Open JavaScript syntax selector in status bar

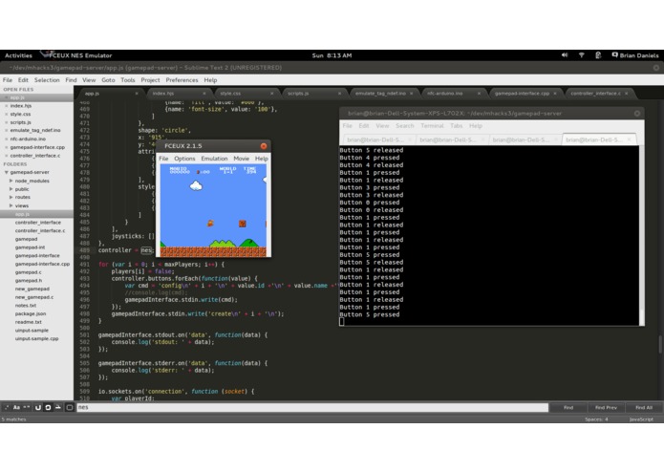641,419
